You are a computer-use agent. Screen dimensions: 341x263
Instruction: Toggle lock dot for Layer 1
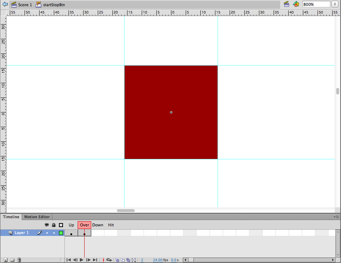point(54,233)
